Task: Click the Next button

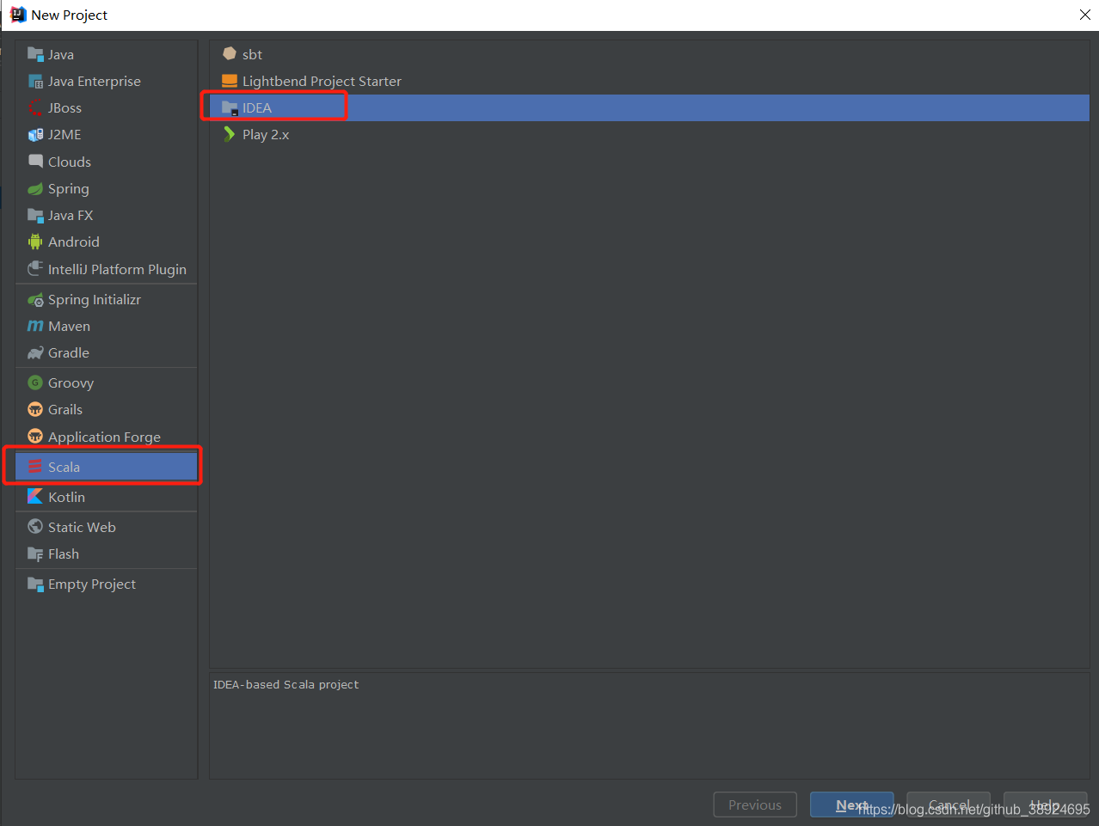Action: (x=851, y=805)
